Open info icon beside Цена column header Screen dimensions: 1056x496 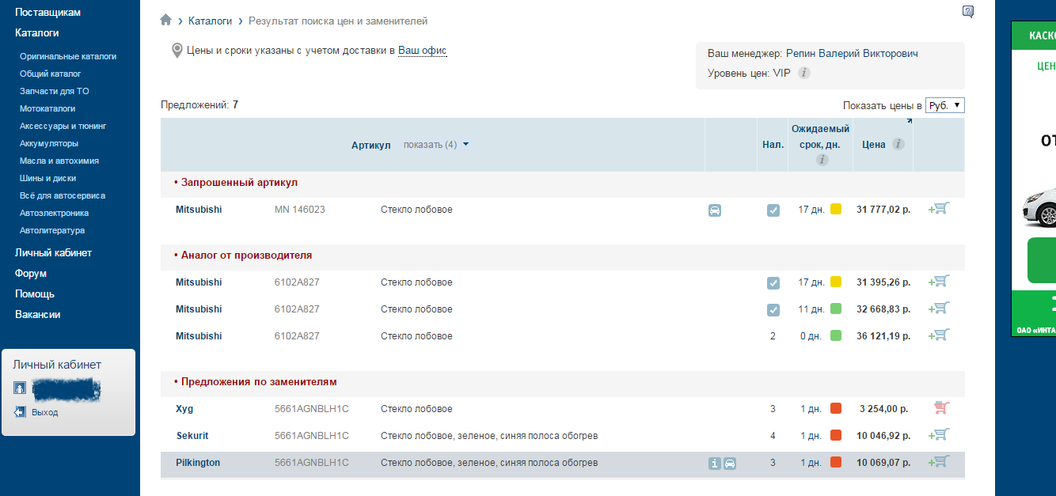pyautogui.click(x=898, y=144)
